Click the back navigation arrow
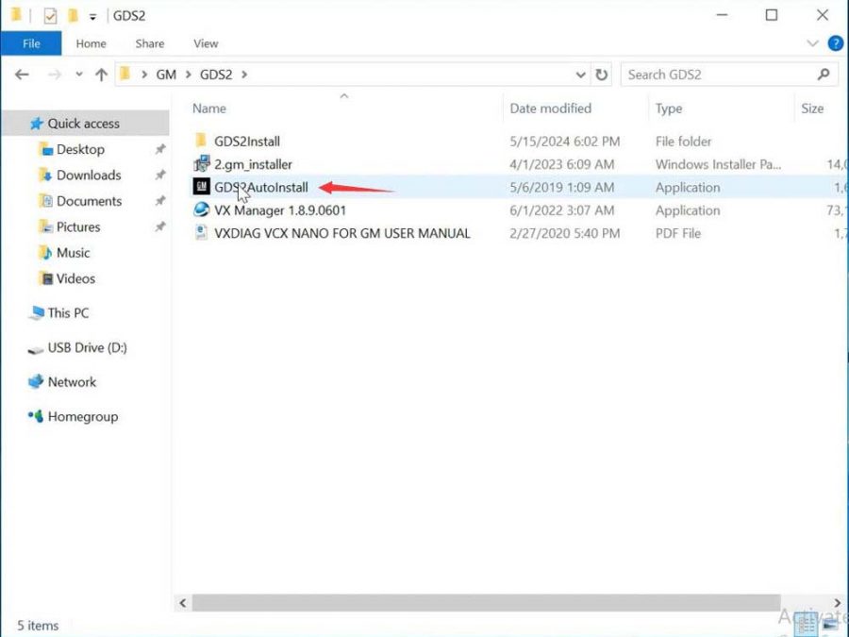The width and height of the screenshot is (849, 637). coord(21,74)
